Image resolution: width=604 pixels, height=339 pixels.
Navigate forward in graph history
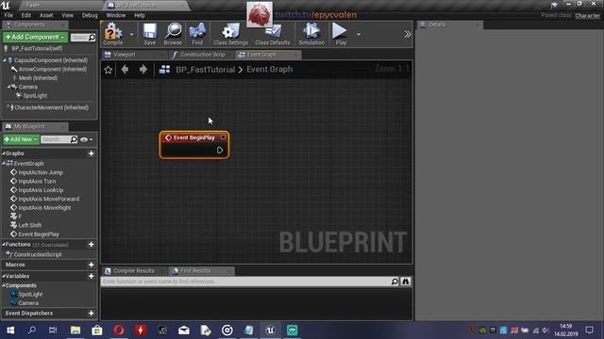(x=143, y=70)
